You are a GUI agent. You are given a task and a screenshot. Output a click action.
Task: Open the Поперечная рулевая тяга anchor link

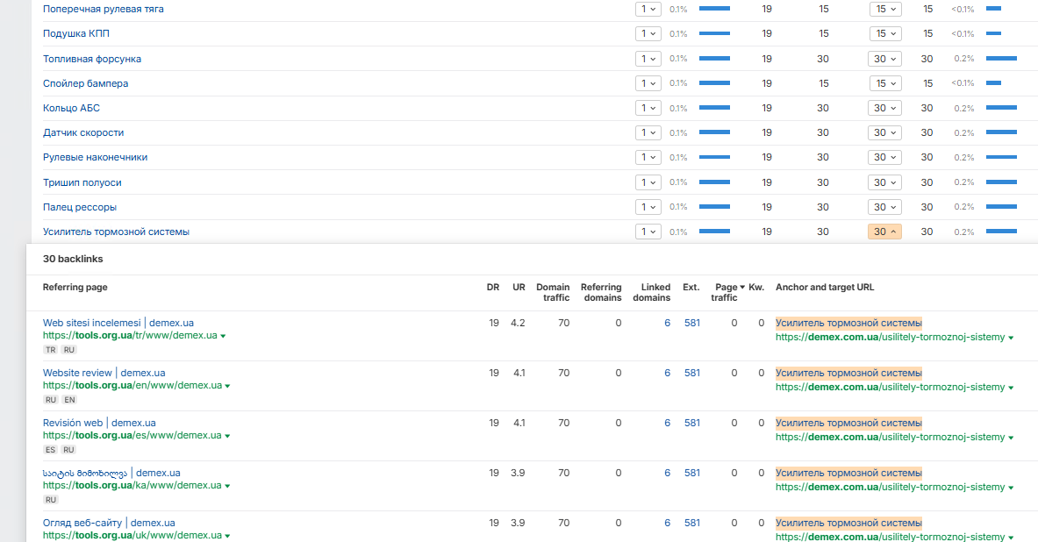click(x=104, y=10)
